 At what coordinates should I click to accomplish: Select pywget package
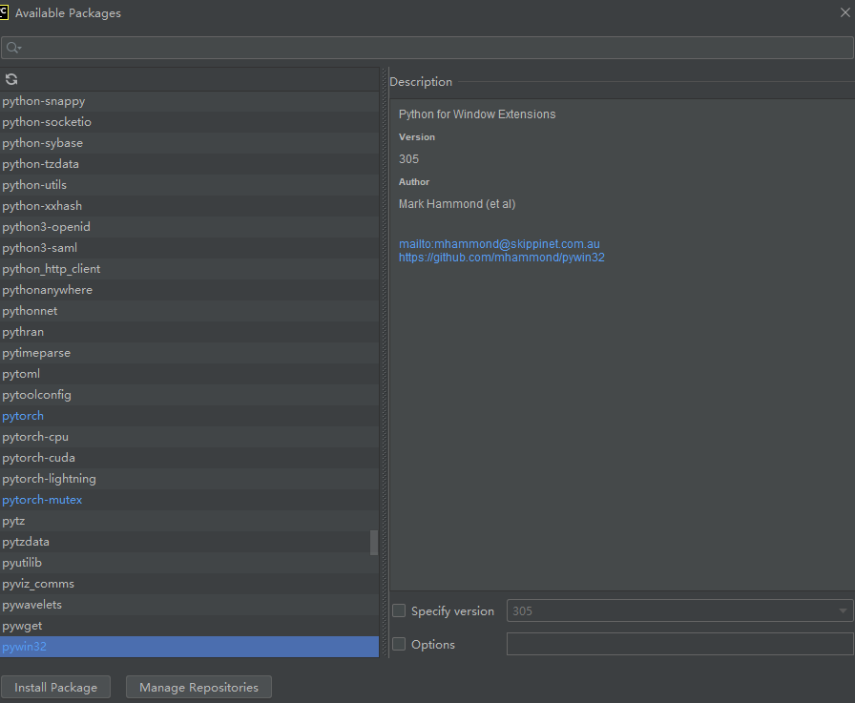[189, 626]
